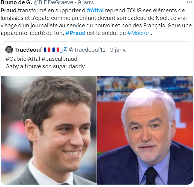Open Bruno de G. profile name
194x187 pixels.
(x=16, y=2)
